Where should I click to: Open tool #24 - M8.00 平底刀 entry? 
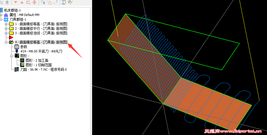42,51
